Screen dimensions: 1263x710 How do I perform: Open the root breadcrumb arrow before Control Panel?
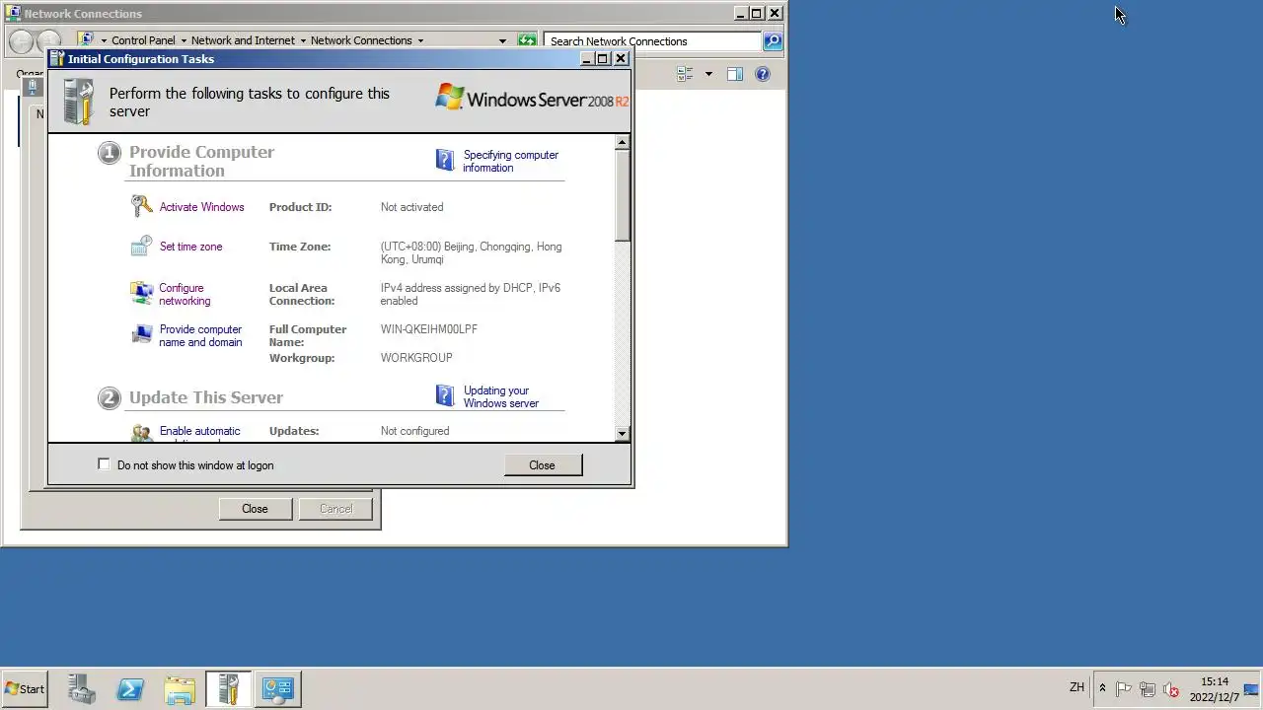(x=104, y=40)
